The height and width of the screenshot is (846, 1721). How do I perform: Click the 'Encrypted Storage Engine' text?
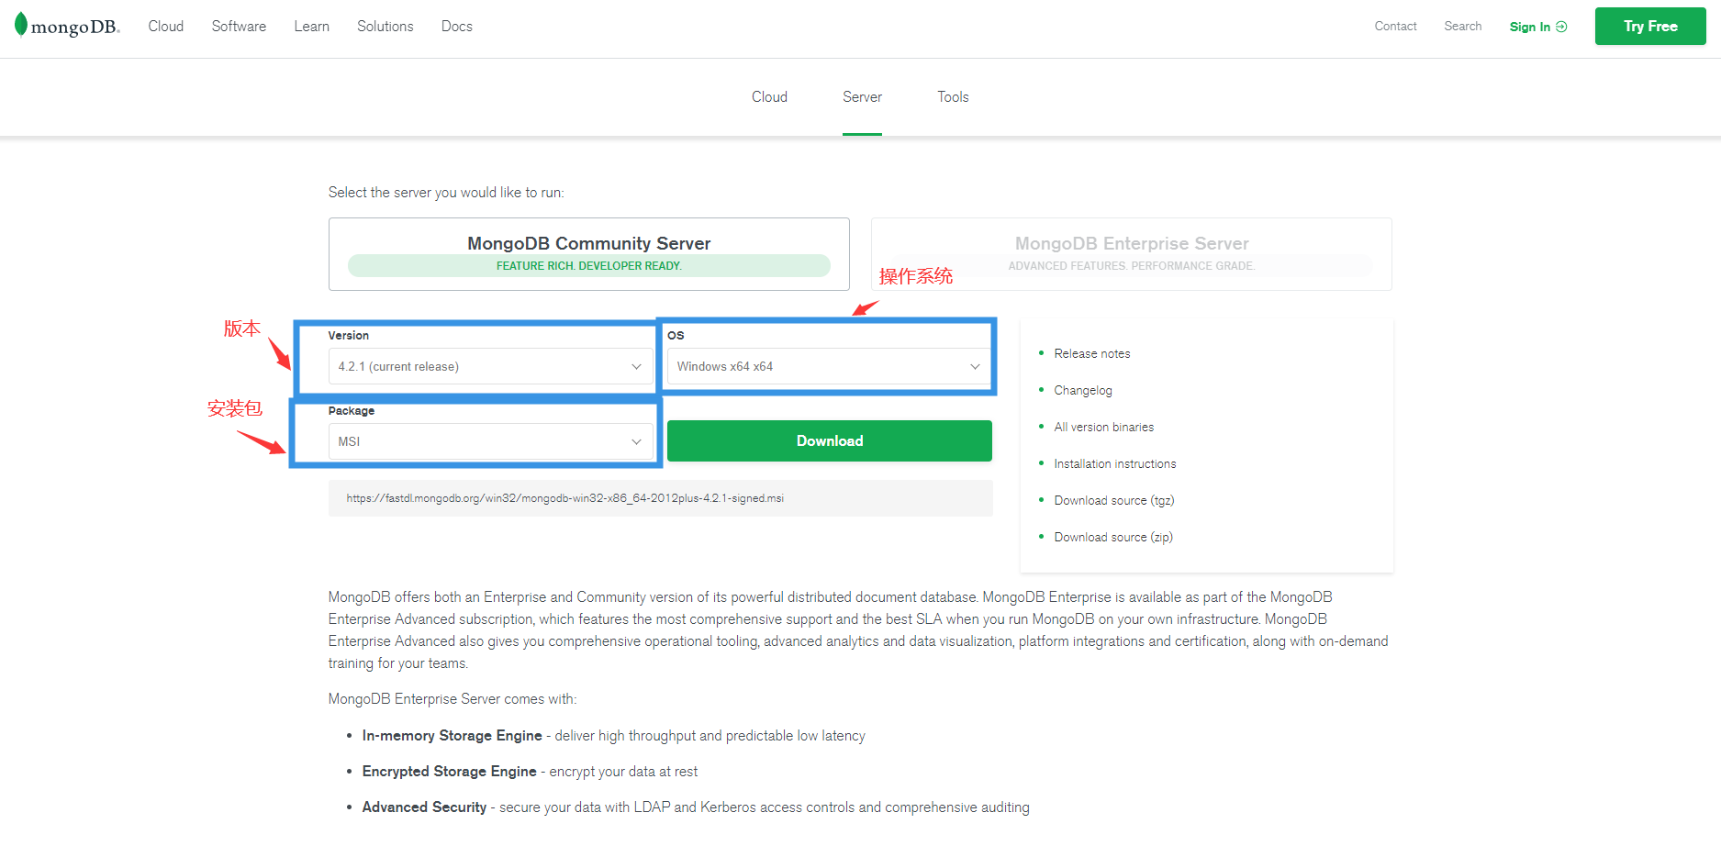(449, 772)
